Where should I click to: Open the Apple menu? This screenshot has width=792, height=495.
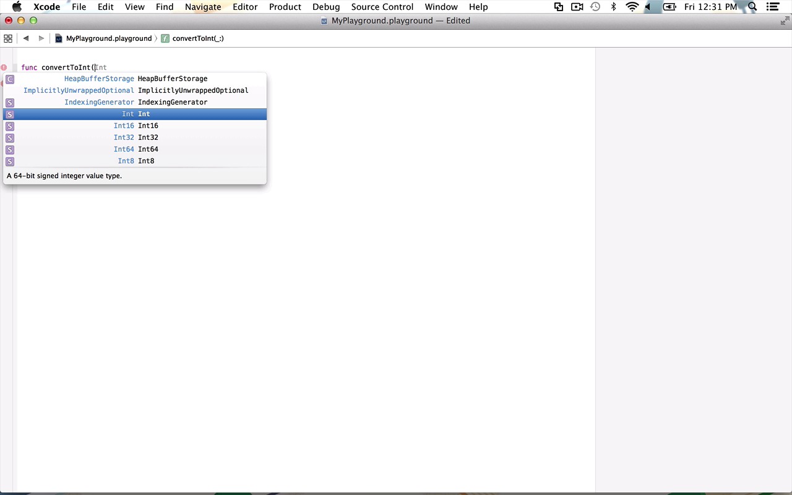(17, 7)
